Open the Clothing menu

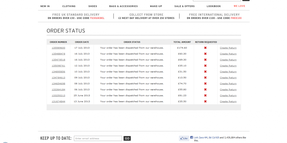(69, 6)
